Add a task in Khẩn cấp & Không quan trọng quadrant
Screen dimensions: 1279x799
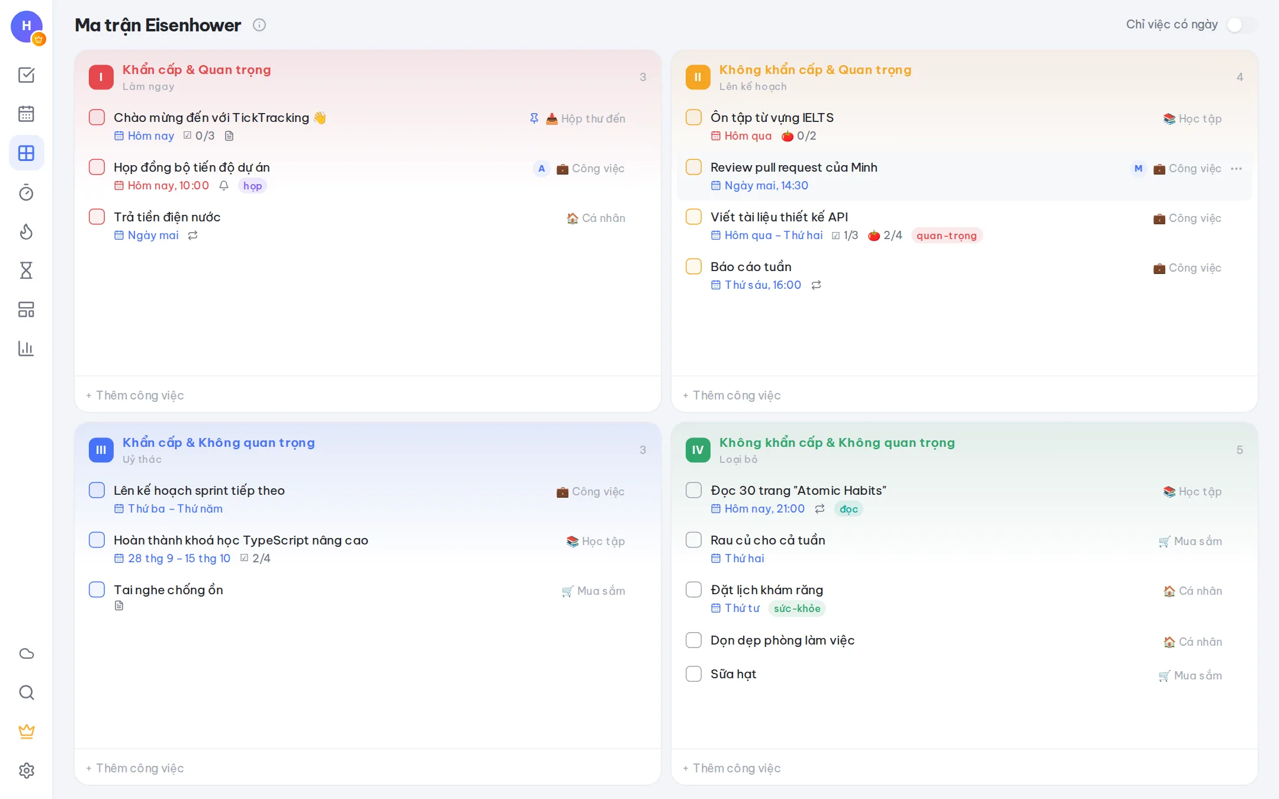(x=367, y=768)
